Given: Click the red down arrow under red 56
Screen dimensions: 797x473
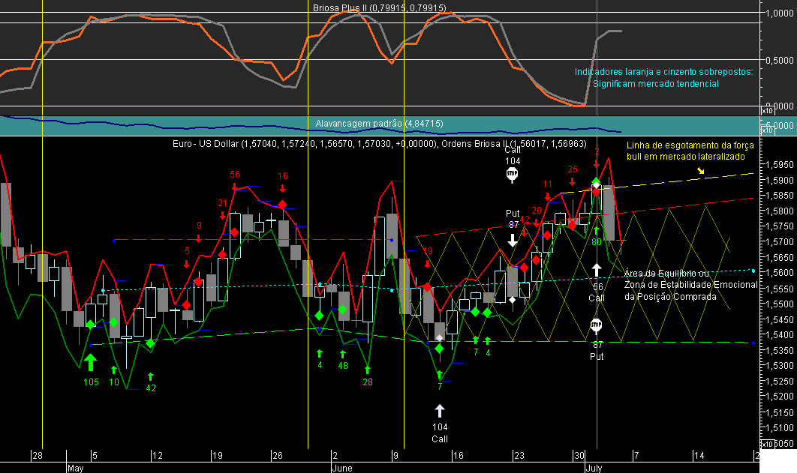Looking at the screenshot, I should pyautogui.click(x=235, y=186).
